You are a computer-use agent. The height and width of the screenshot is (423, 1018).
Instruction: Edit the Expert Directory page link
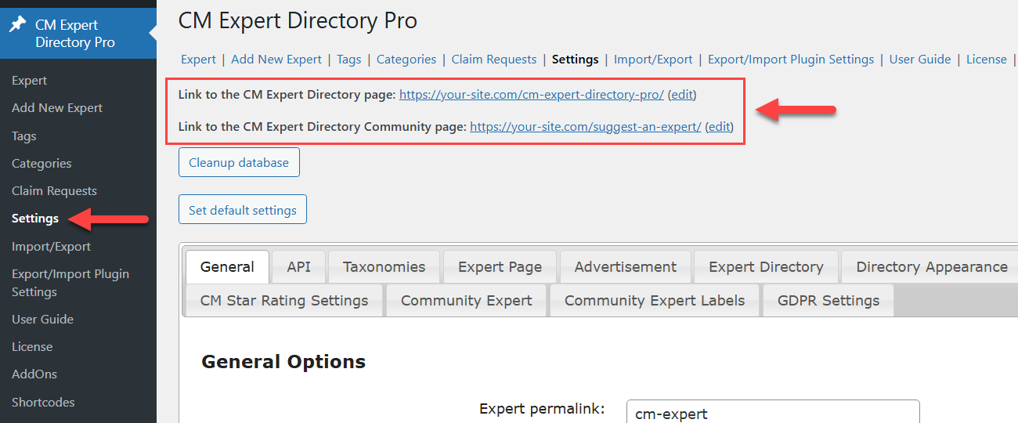pos(681,95)
